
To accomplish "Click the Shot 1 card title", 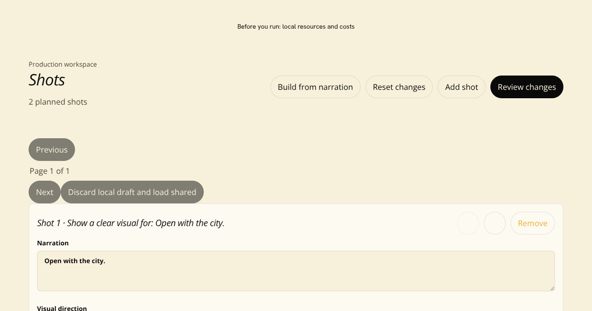I will [x=131, y=223].
